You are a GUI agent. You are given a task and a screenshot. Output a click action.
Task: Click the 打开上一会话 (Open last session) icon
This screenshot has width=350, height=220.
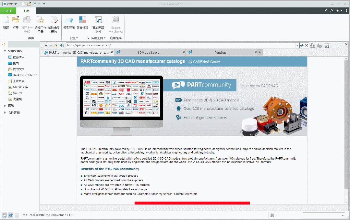click(27, 20)
